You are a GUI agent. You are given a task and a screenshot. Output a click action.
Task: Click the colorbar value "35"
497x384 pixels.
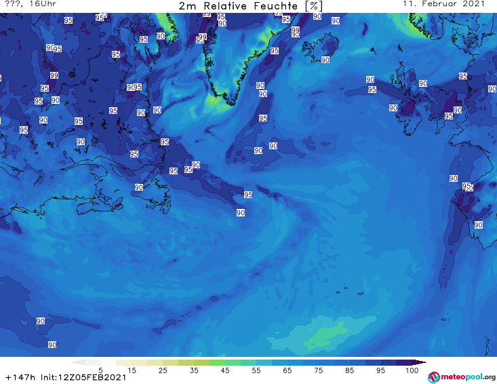tap(194, 370)
